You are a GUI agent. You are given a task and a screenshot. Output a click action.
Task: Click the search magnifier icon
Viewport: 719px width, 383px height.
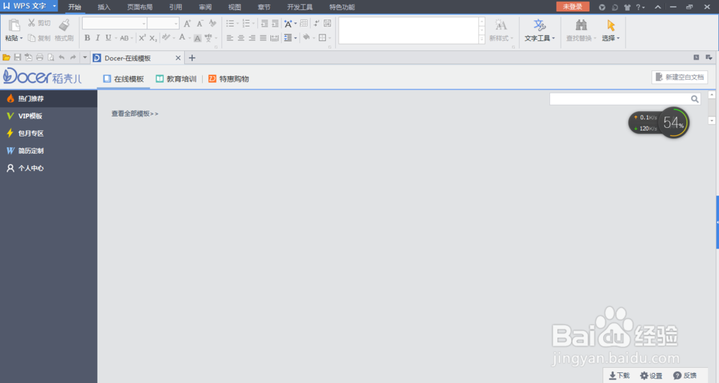(695, 99)
